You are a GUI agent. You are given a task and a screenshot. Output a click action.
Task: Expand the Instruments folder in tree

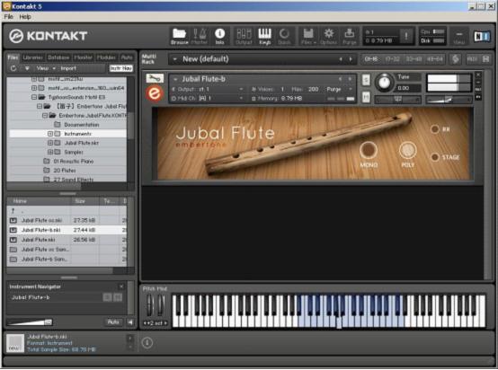[x=50, y=134]
